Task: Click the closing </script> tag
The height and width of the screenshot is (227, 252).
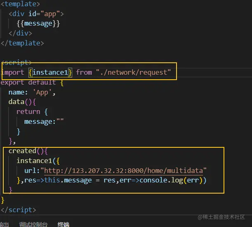Action: click(18, 210)
